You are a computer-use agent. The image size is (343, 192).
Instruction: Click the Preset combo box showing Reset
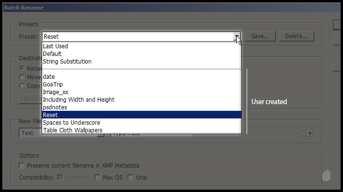(137, 36)
